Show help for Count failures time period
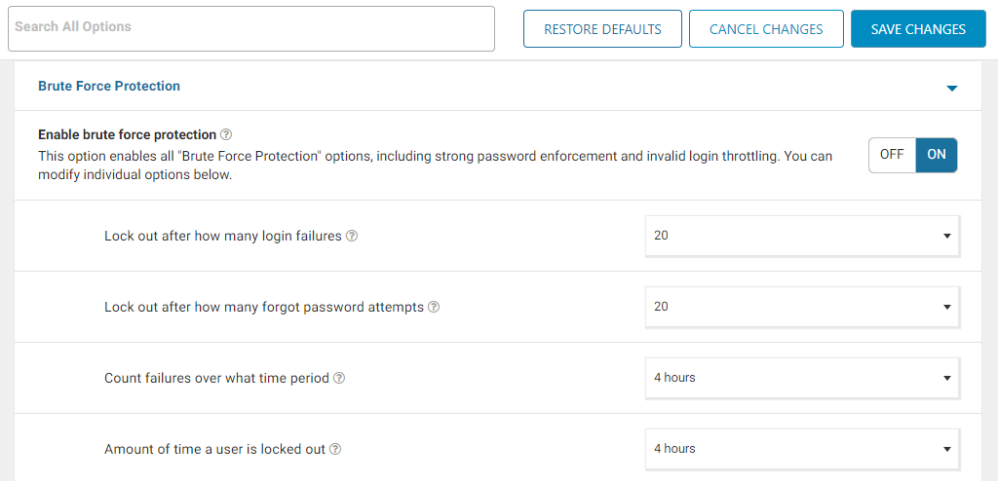Screen dimensions: 998x481 click(x=339, y=378)
